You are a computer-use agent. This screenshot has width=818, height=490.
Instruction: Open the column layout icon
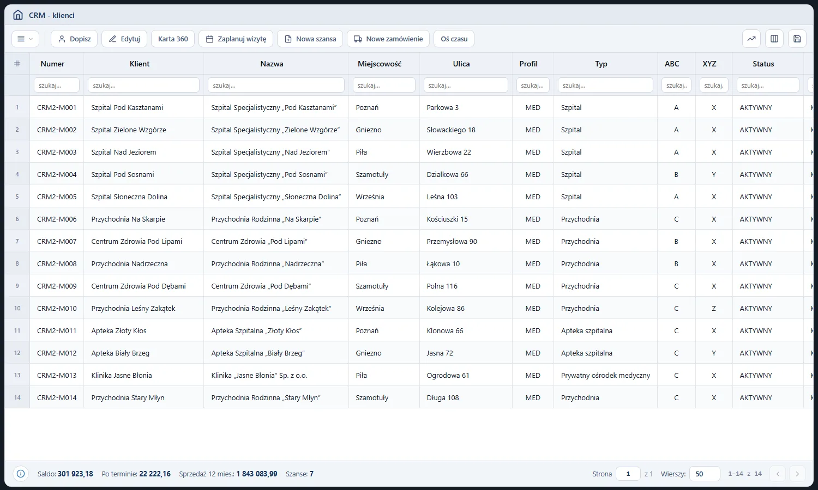click(x=774, y=39)
